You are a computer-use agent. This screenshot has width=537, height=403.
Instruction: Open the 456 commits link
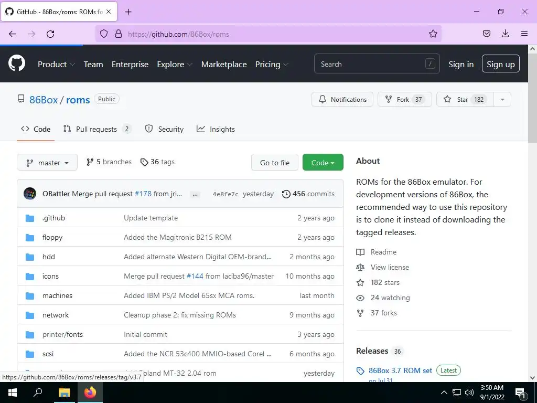pos(308,194)
